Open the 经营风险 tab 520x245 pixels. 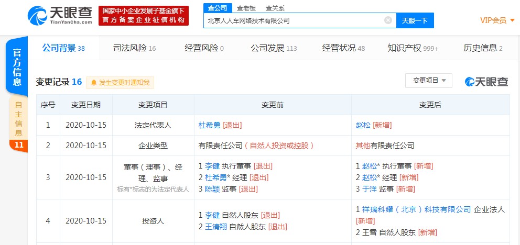(204, 48)
